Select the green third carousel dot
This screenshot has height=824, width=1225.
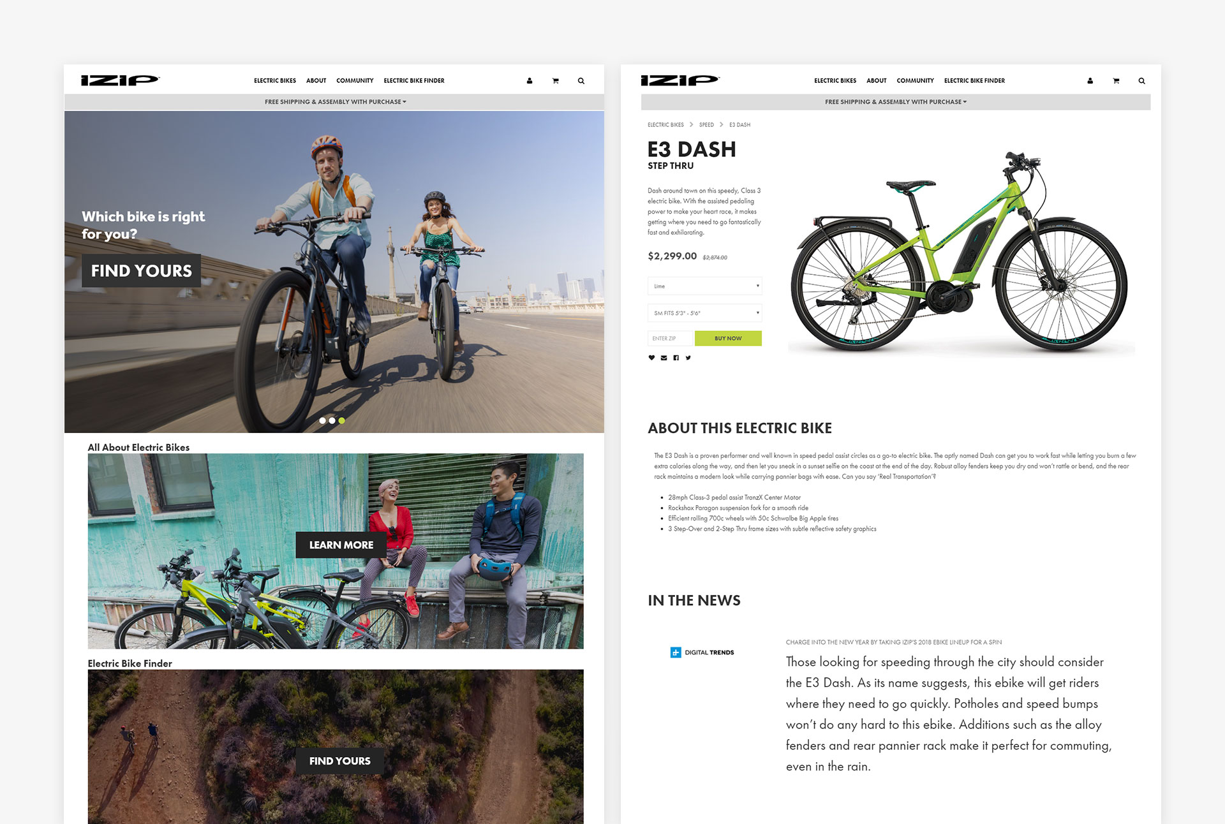click(x=342, y=420)
